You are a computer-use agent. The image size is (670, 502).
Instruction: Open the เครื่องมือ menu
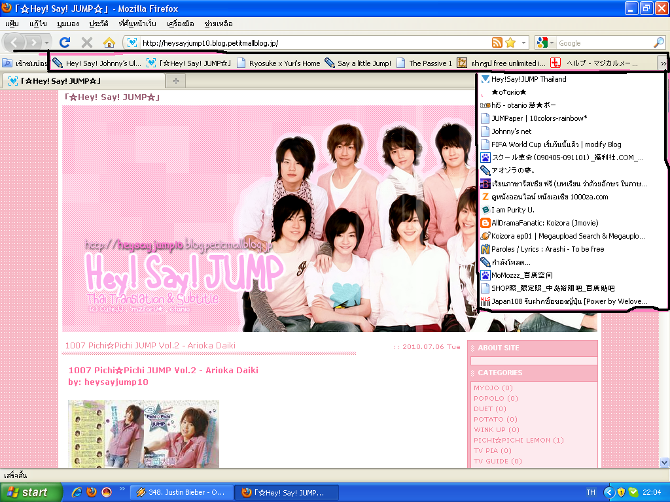pyautogui.click(x=181, y=24)
